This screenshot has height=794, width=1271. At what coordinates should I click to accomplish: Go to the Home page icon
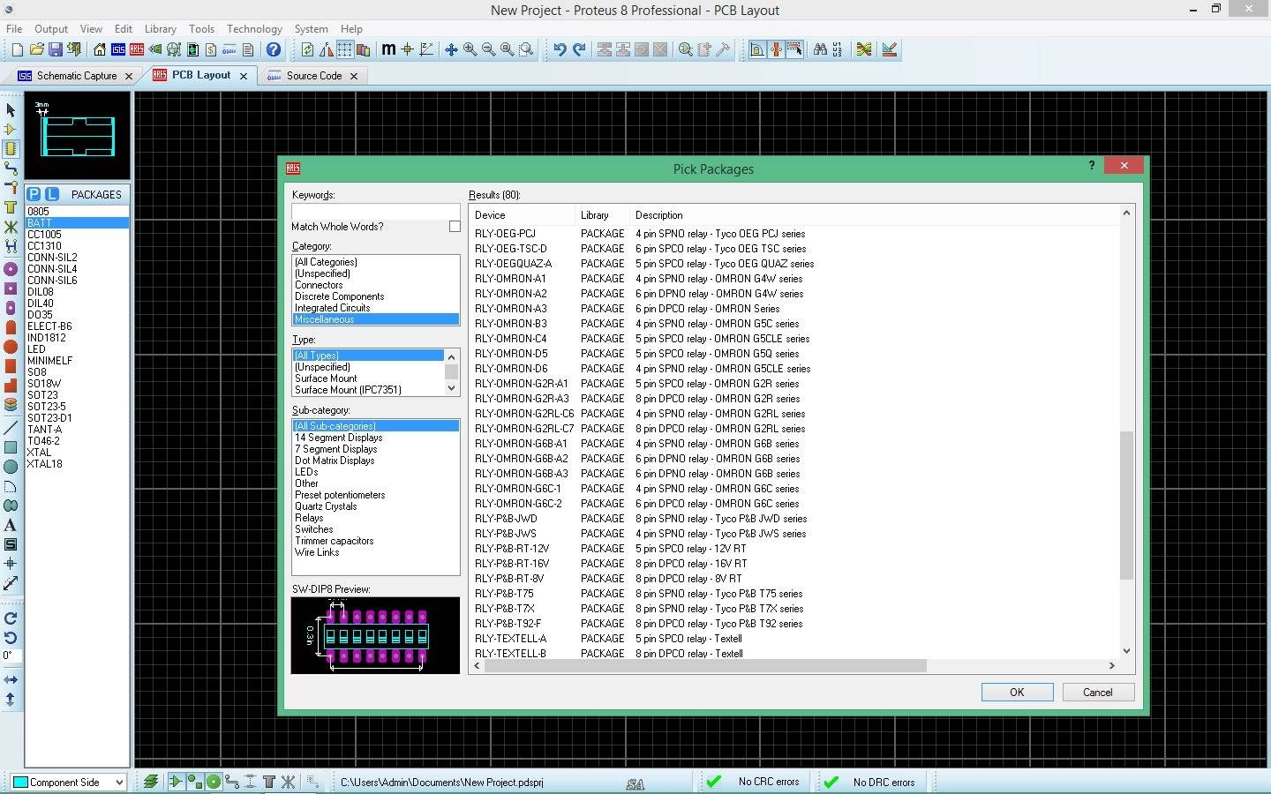tap(100, 49)
